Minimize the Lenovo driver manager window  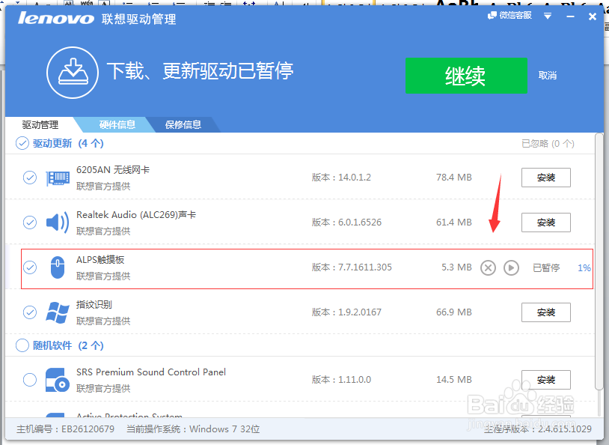tap(570, 16)
